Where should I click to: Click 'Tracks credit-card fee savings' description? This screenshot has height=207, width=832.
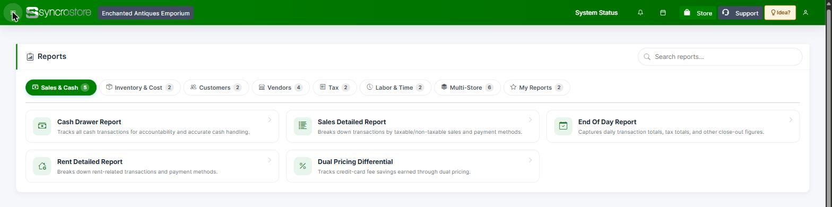click(x=394, y=172)
